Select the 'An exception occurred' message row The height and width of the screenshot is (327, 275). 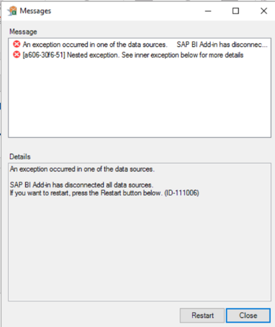140,44
